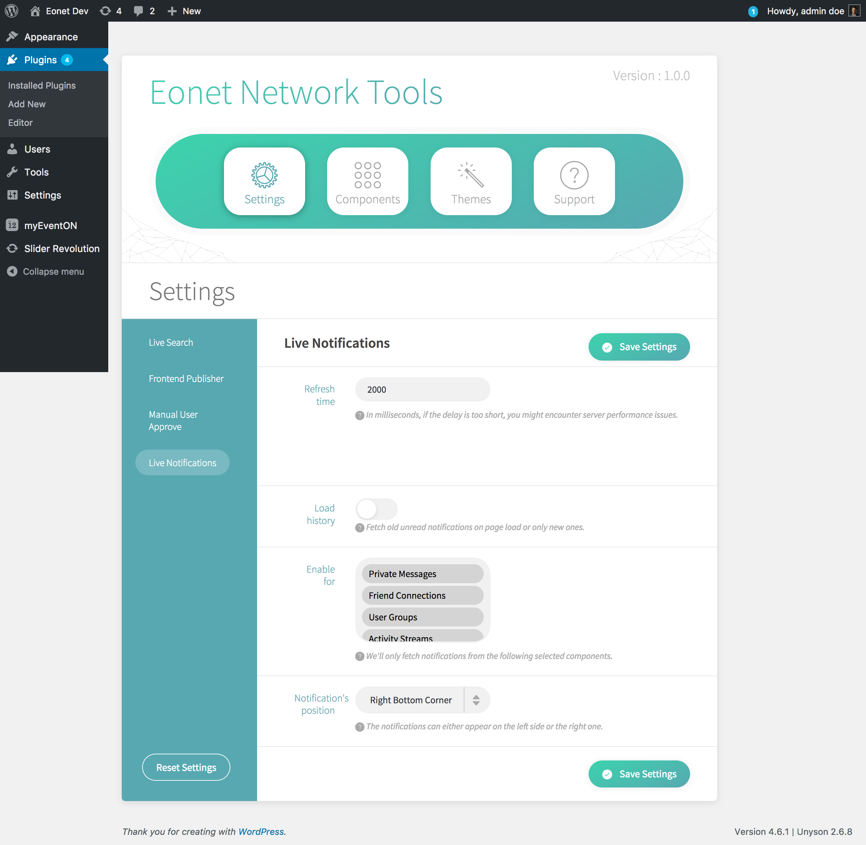
Task: Click the question mark Support icon
Action: (574, 175)
